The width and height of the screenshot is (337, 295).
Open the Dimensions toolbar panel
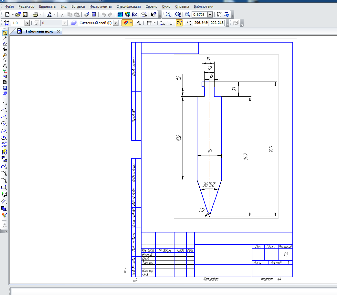tap(4, 38)
